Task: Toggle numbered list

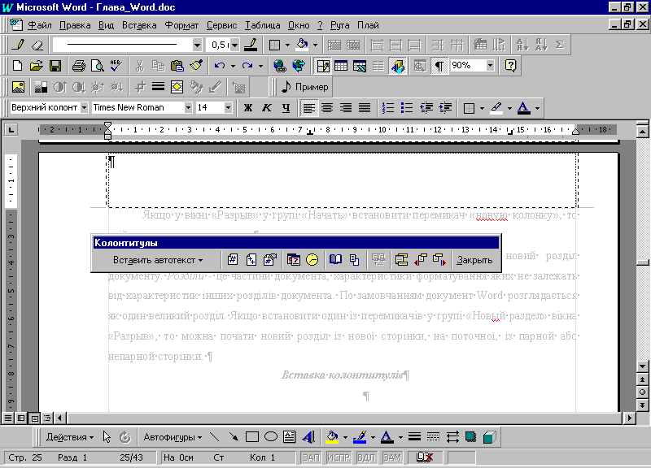Action: click(x=388, y=108)
